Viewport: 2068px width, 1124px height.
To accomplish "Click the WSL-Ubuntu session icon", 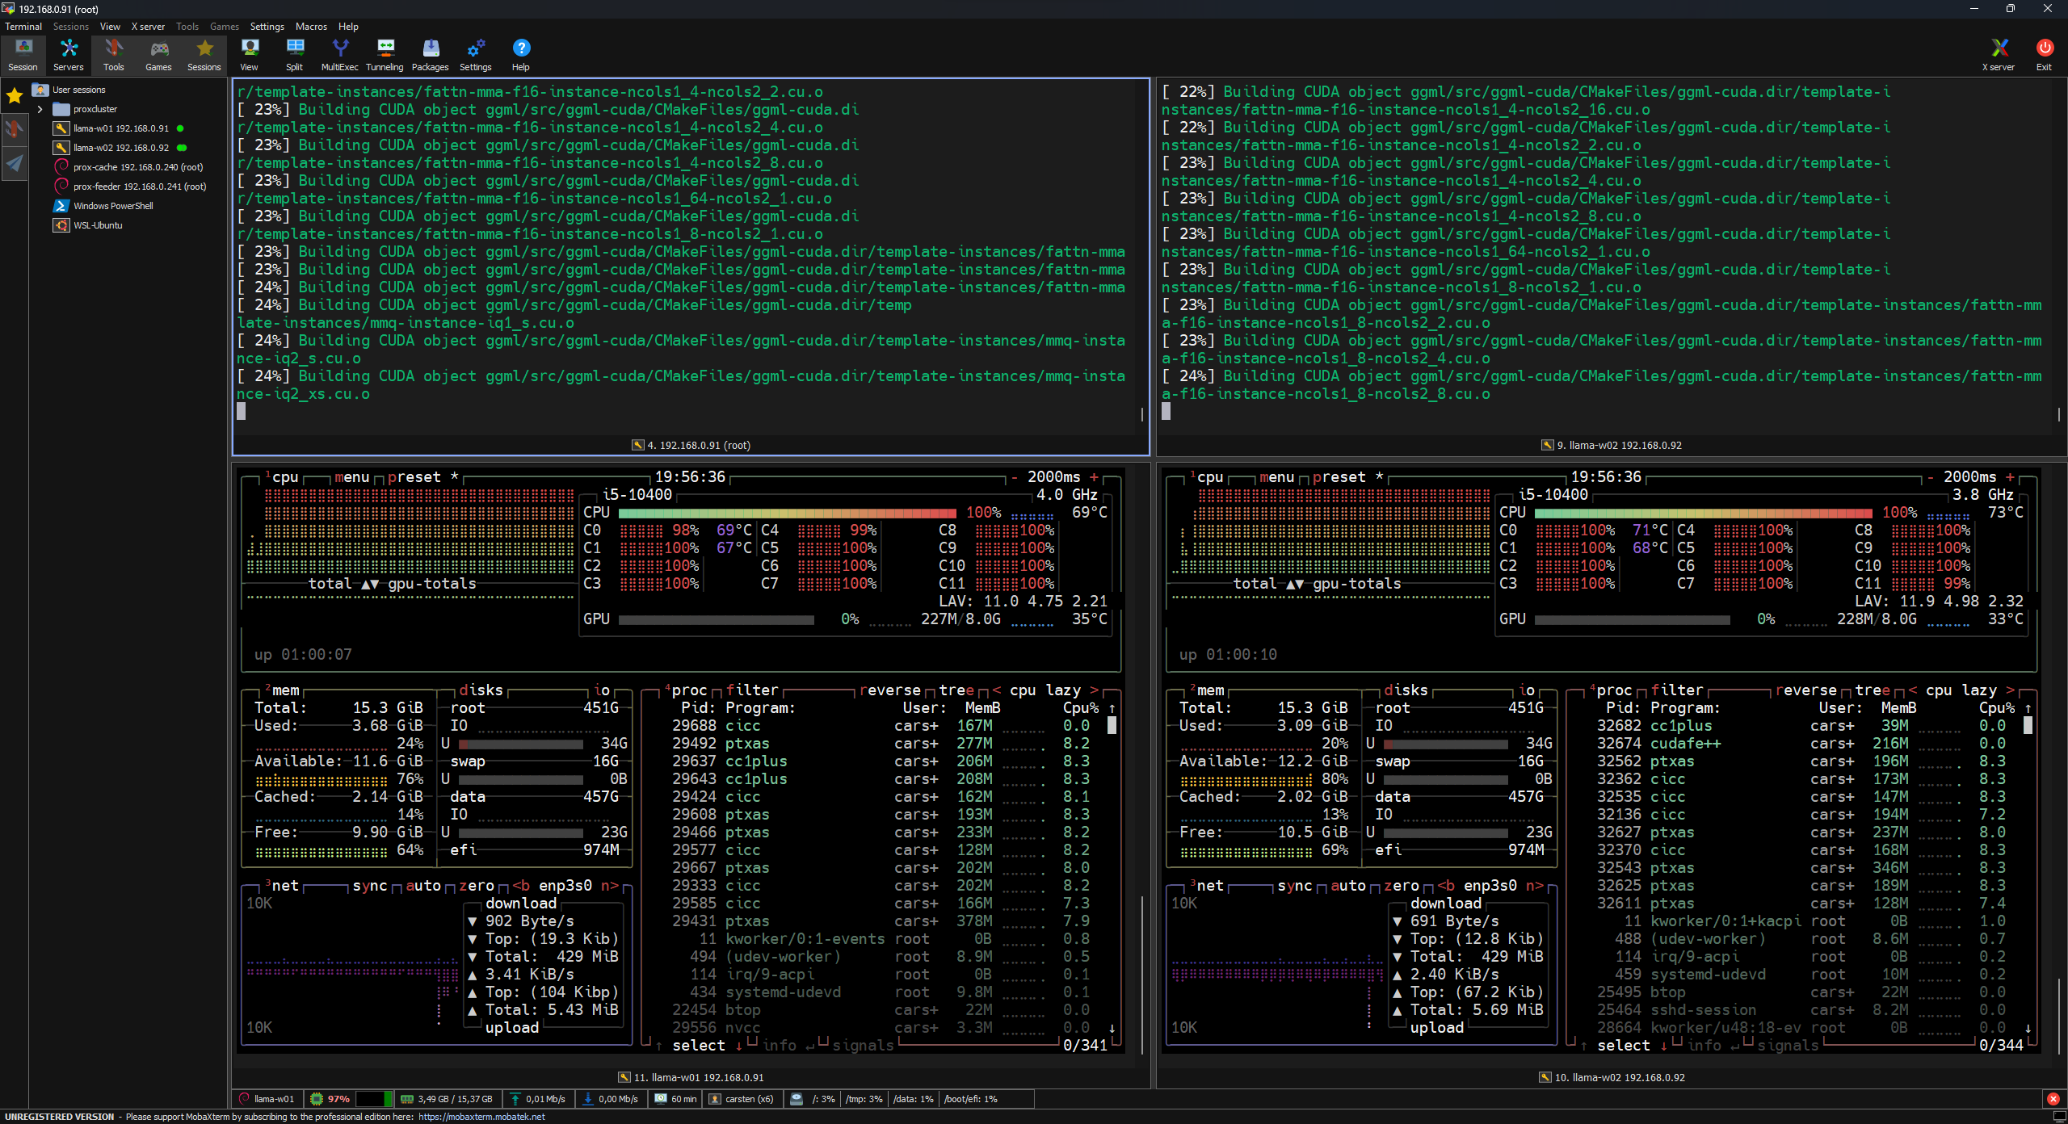I will [61, 225].
